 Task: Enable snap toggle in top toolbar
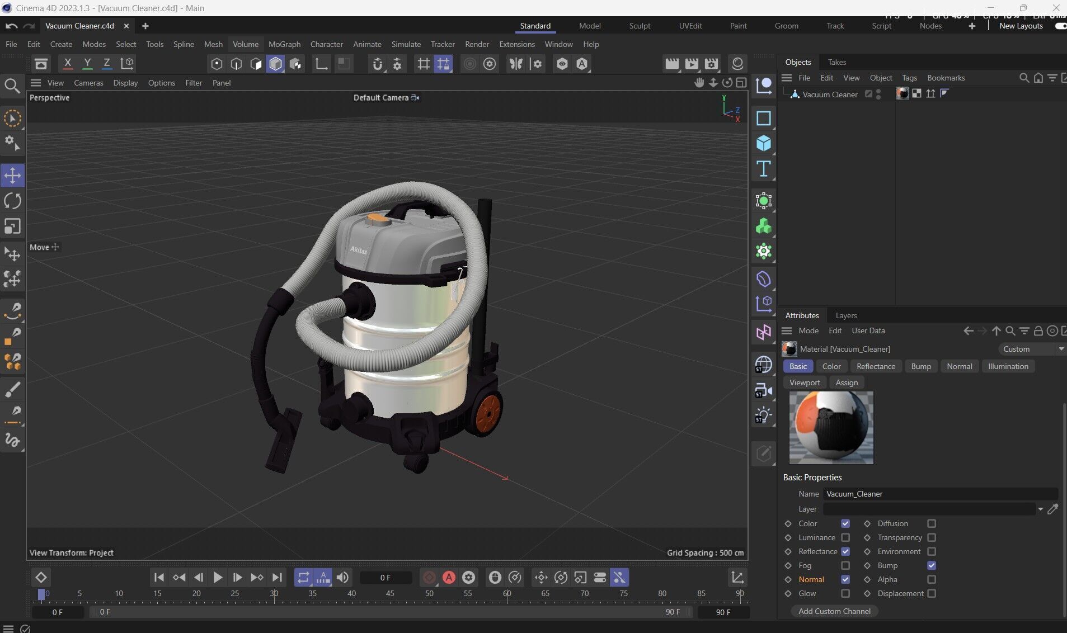click(378, 63)
